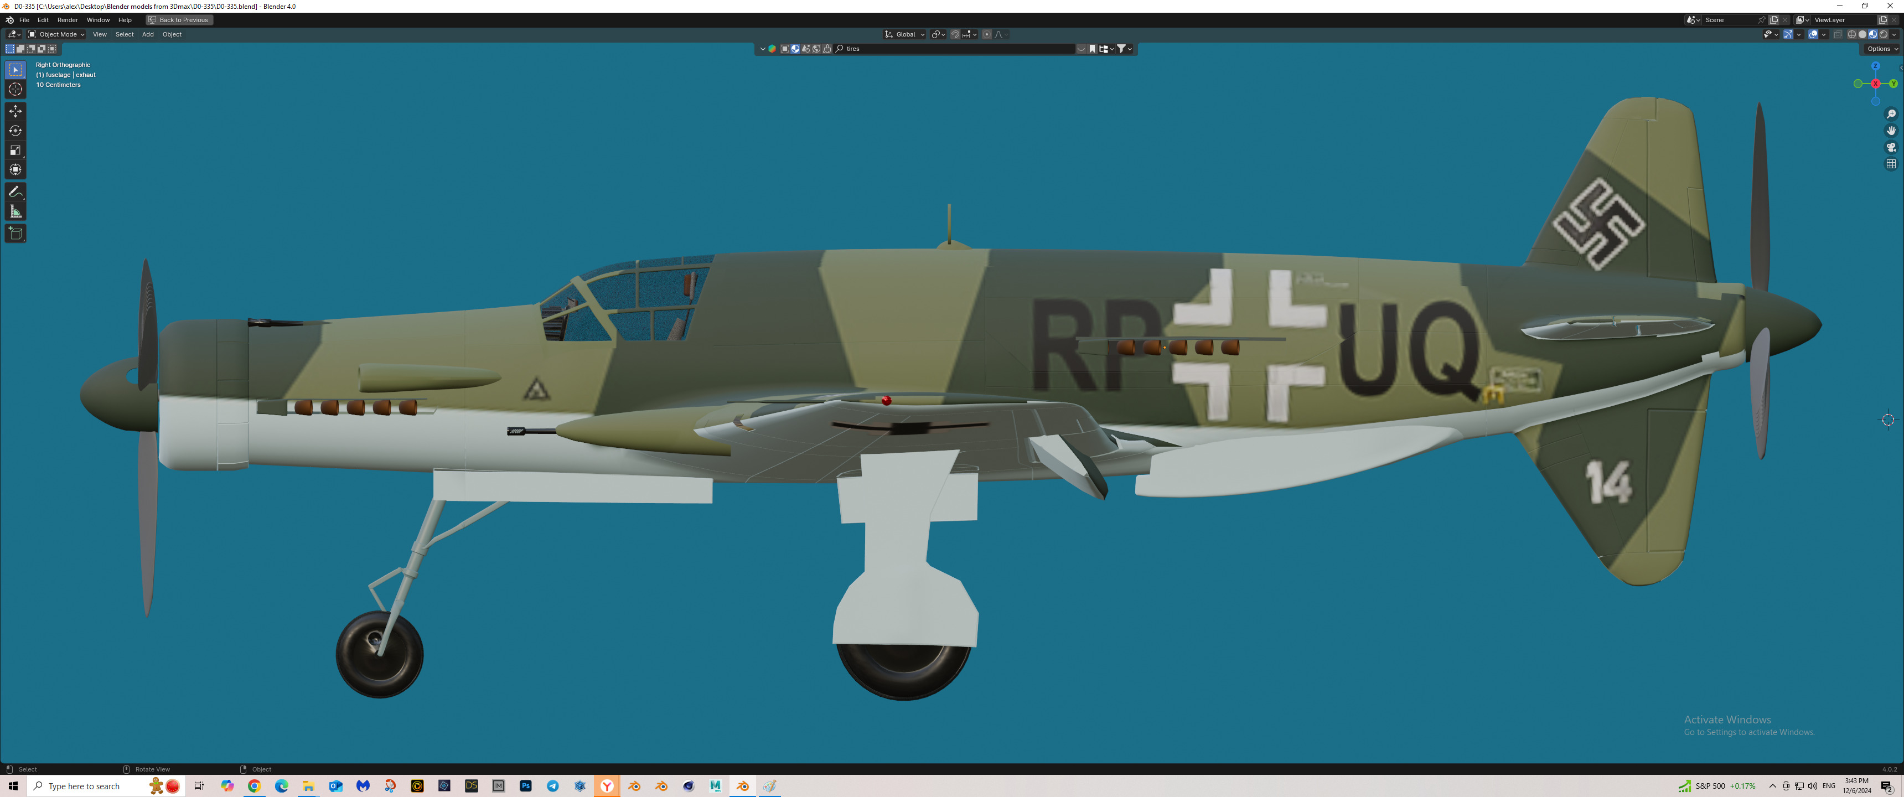This screenshot has height=797, width=1904.
Task: Click the green Y axis gizmo ball
Action: pyautogui.click(x=1893, y=84)
